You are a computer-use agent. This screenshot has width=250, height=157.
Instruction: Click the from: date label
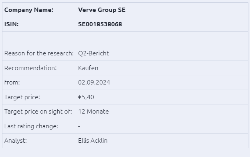click(x=12, y=82)
